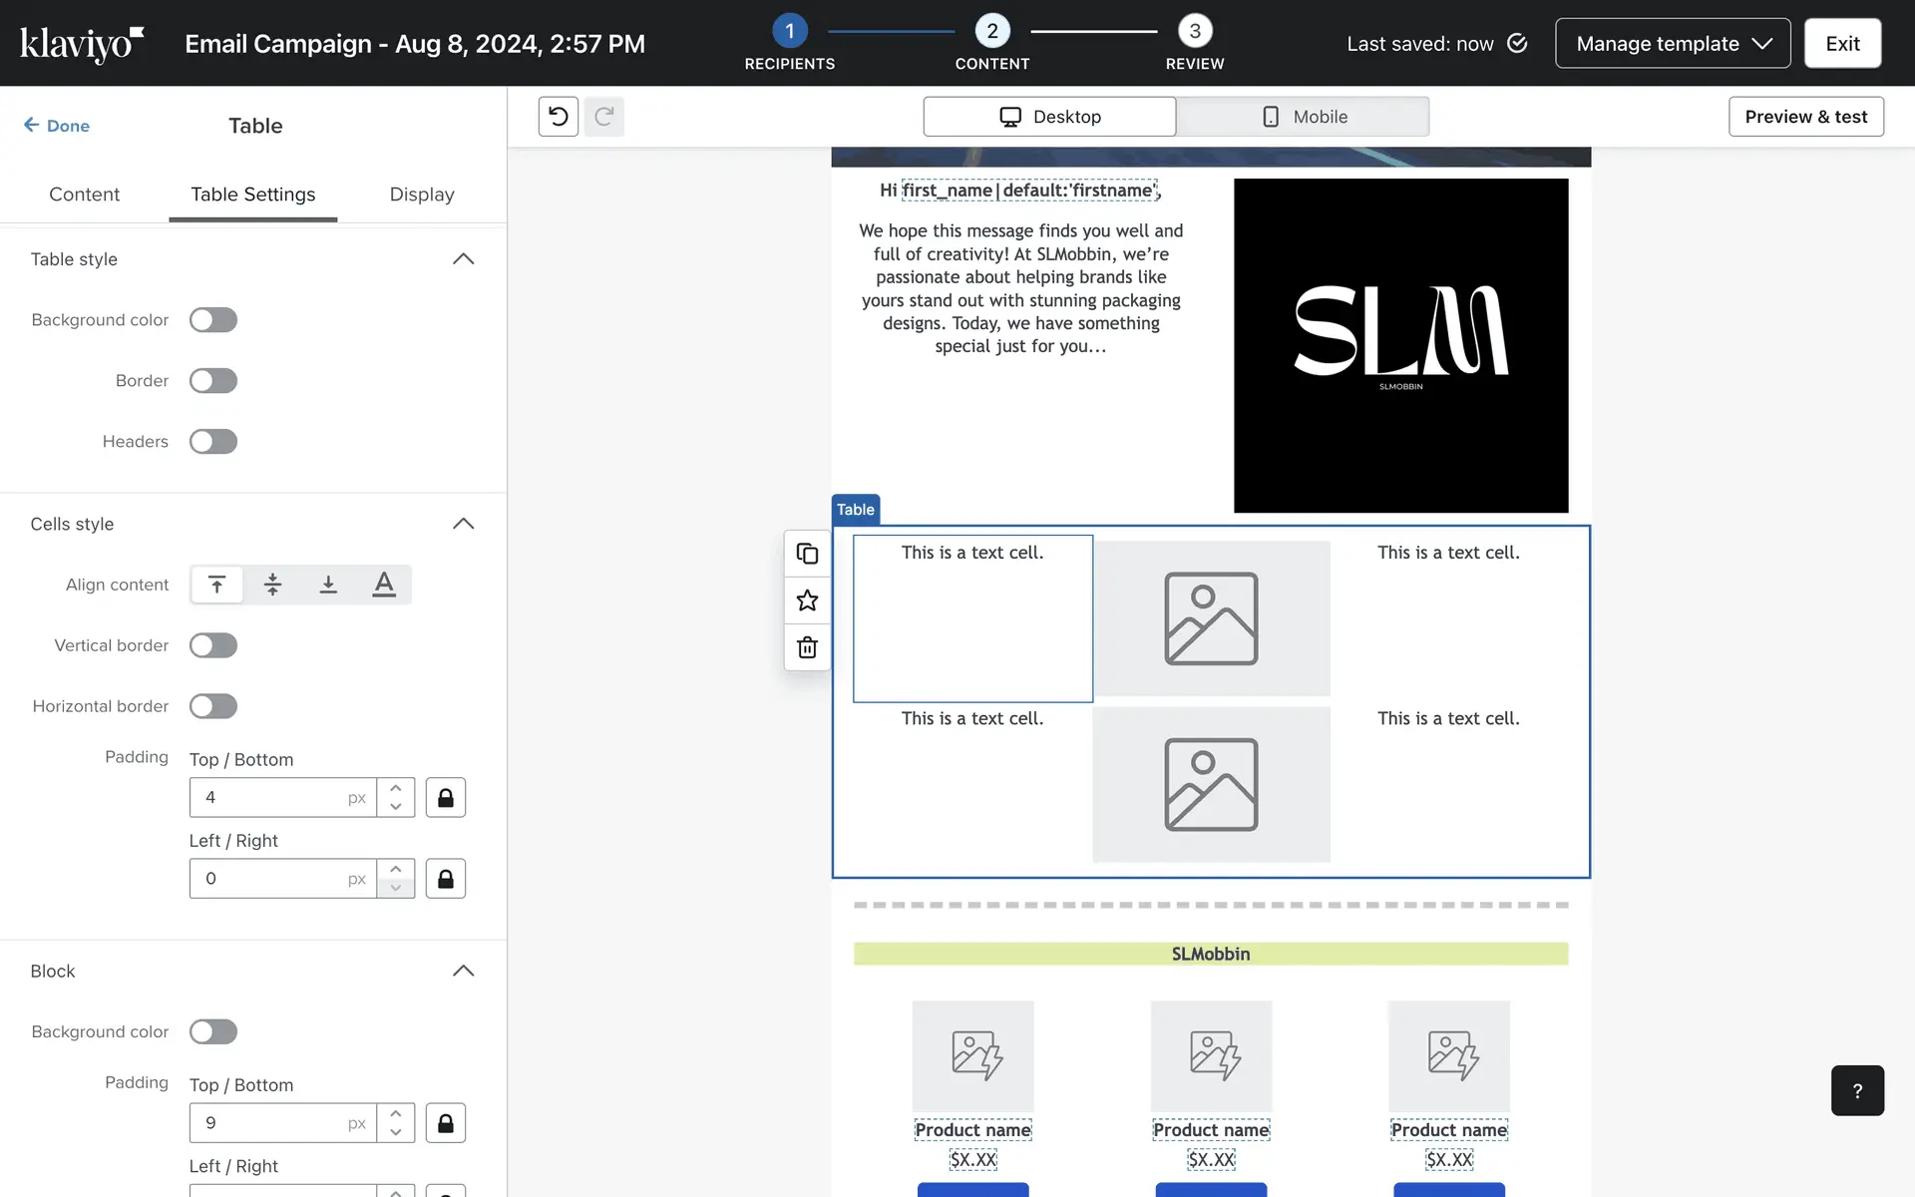This screenshot has width=1915, height=1197.
Task: Enable the Headers toggle
Action: click(213, 442)
